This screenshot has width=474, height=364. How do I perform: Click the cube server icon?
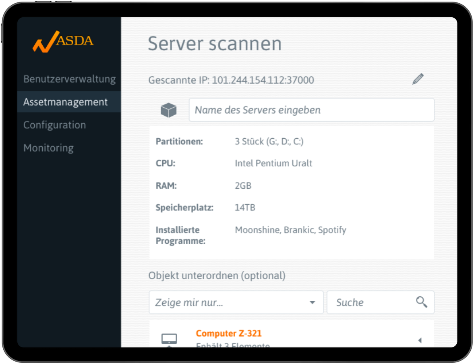pyautogui.click(x=168, y=110)
